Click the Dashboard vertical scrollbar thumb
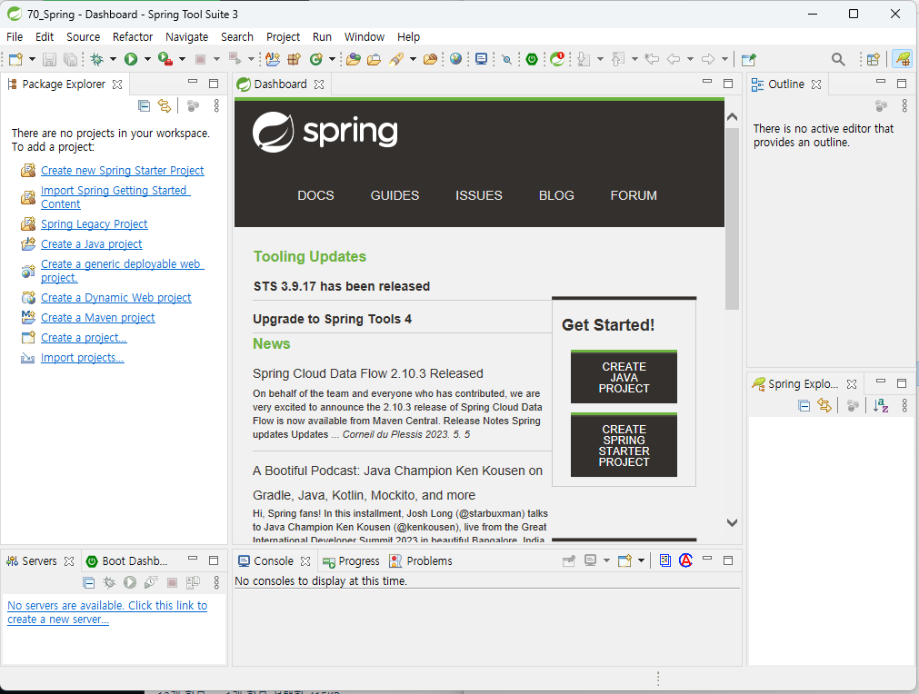This screenshot has height=694, width=919. coord(732,218)
